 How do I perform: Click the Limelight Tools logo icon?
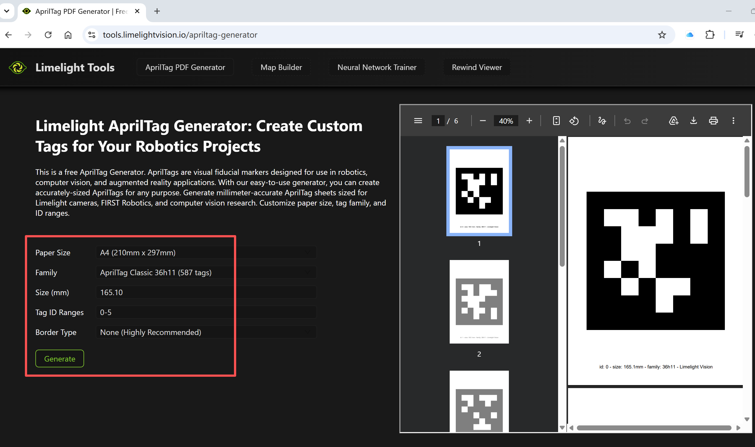(18, 67)
